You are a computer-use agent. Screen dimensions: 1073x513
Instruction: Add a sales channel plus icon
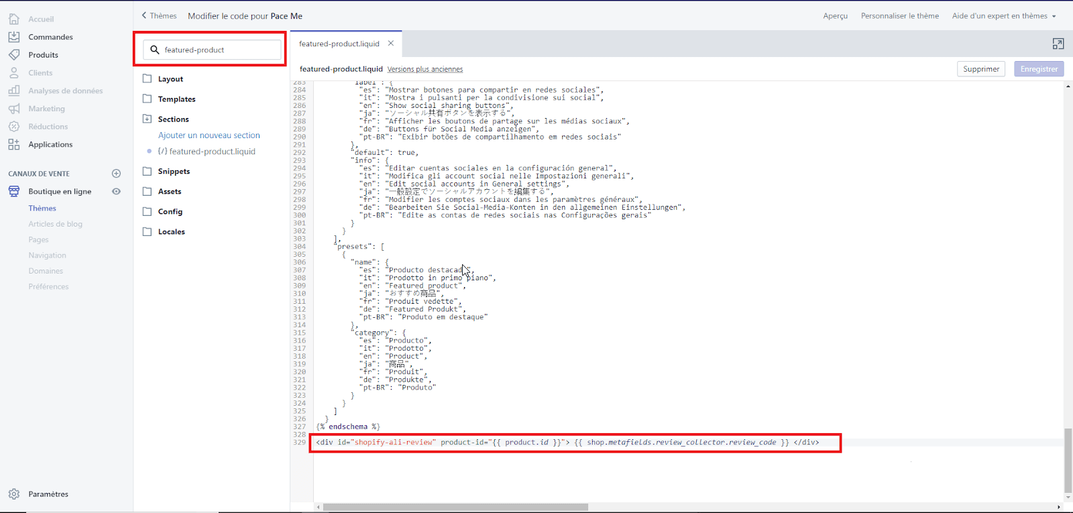(116, 174)
